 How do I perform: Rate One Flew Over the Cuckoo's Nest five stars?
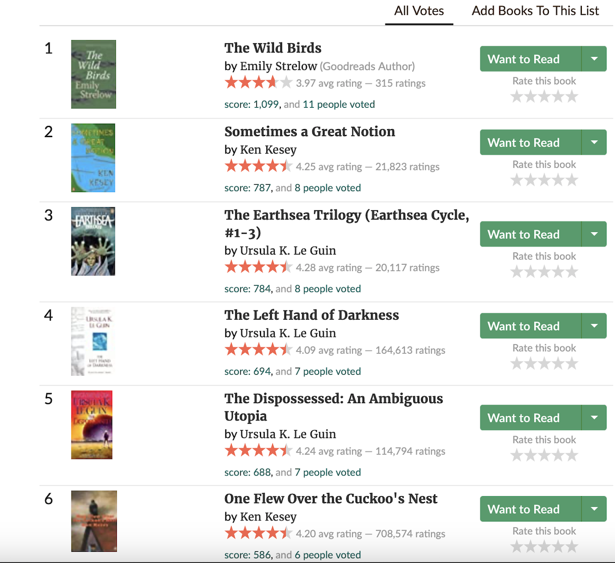point(572,547)
